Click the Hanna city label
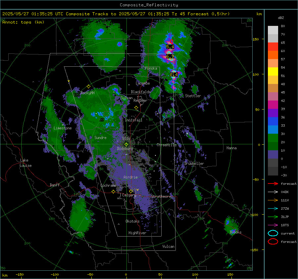The width and height of the screenshot is (298, 279). tap(231, 148)
